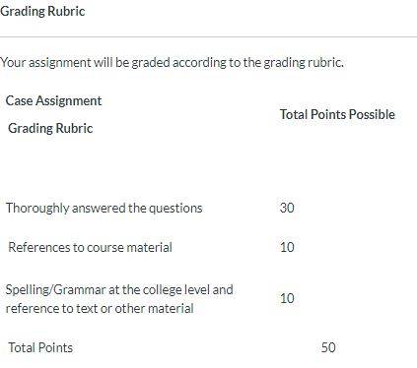Screen dimensions: 417x368
Task: Click the 10 points for Spelling/Grammar row
Action: 287,298
